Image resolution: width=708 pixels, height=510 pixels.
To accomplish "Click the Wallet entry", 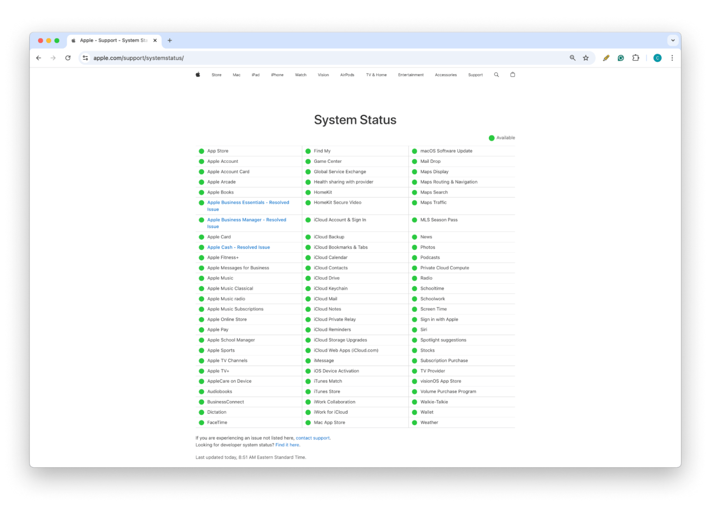I will (x=427, y=412).
